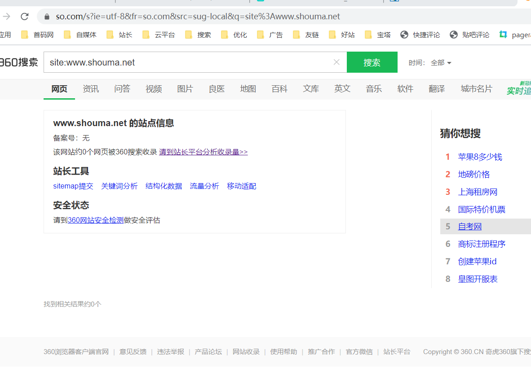
Task: Open the 广告 bookmark folder
Action: [270, 35]
